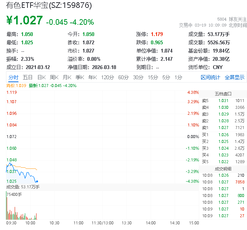Switch to the 5分 interval tab
247x230 pixels.
coord(166,77)
